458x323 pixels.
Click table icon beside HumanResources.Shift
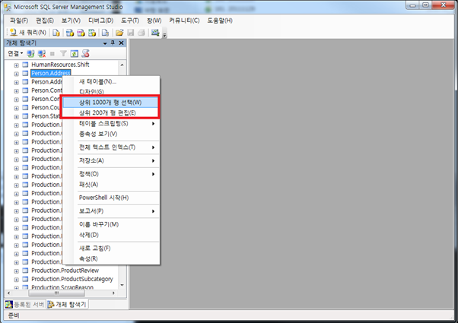25,65
